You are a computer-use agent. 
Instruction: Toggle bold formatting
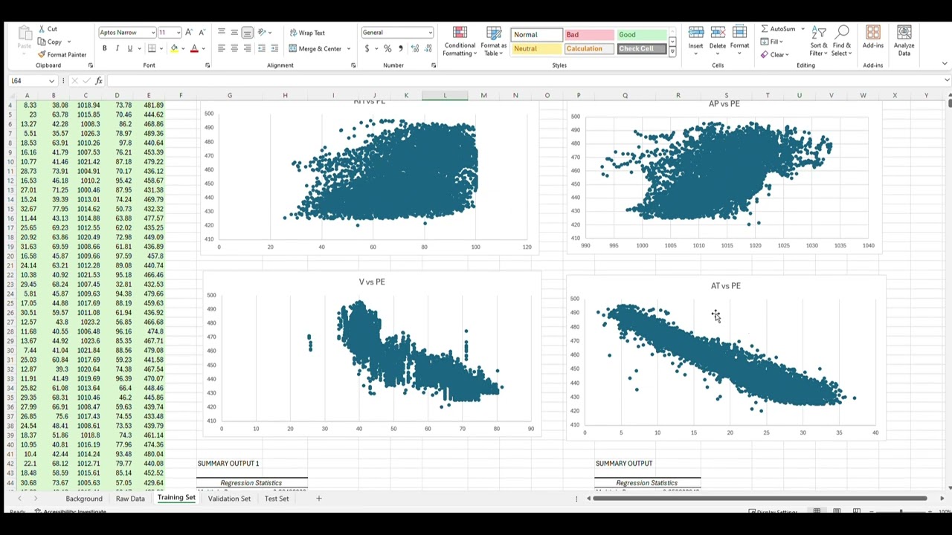[x=104, y=48]
